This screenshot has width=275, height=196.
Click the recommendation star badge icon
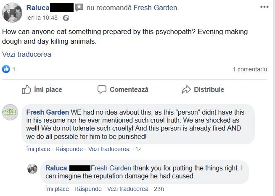79,8
